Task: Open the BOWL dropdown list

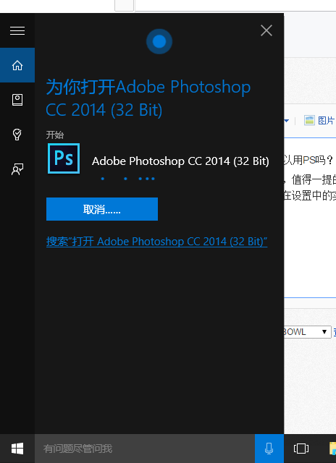Action: (x=307, y=332)
